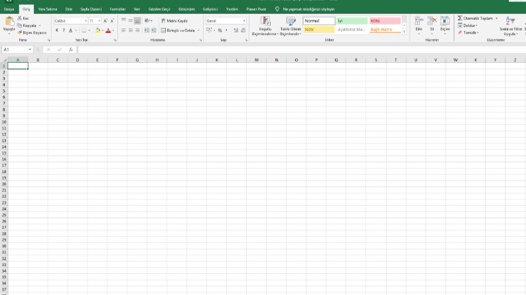Viewport: 526px width, 295px height.
Task: Open the Dosya tab
Action: (x=9, y=9)
